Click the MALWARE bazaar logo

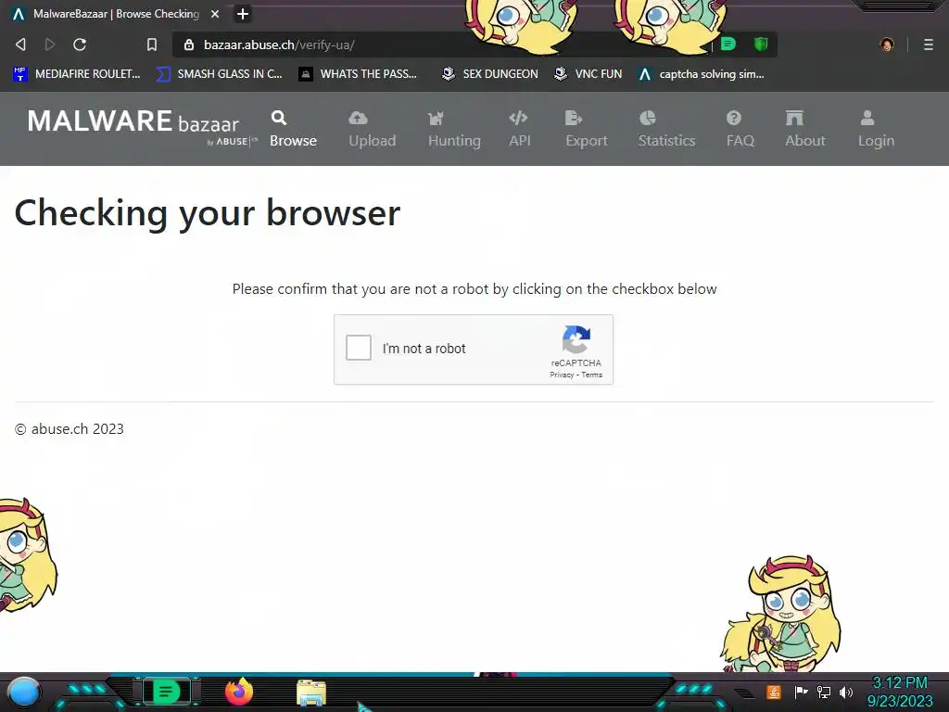click(x=142, y=126)
